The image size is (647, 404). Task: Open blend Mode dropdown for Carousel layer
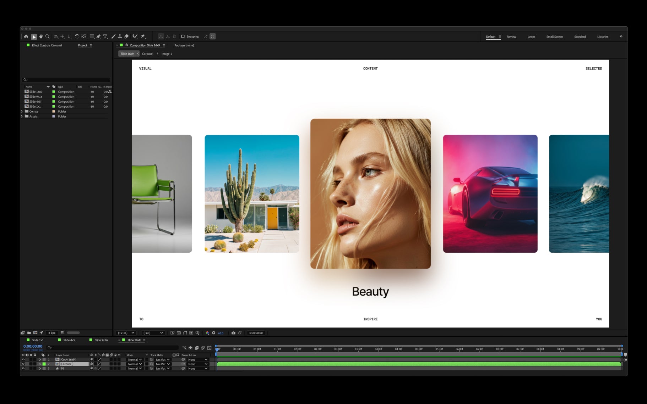click(x=135, y=364)
